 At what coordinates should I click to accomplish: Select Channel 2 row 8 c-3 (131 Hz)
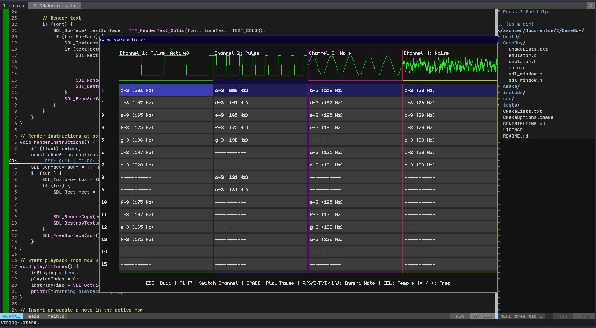coord(260,177)
